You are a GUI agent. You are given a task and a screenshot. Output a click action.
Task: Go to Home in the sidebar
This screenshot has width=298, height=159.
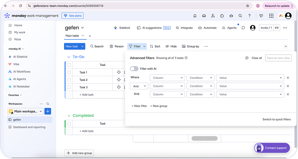[18, 25]
